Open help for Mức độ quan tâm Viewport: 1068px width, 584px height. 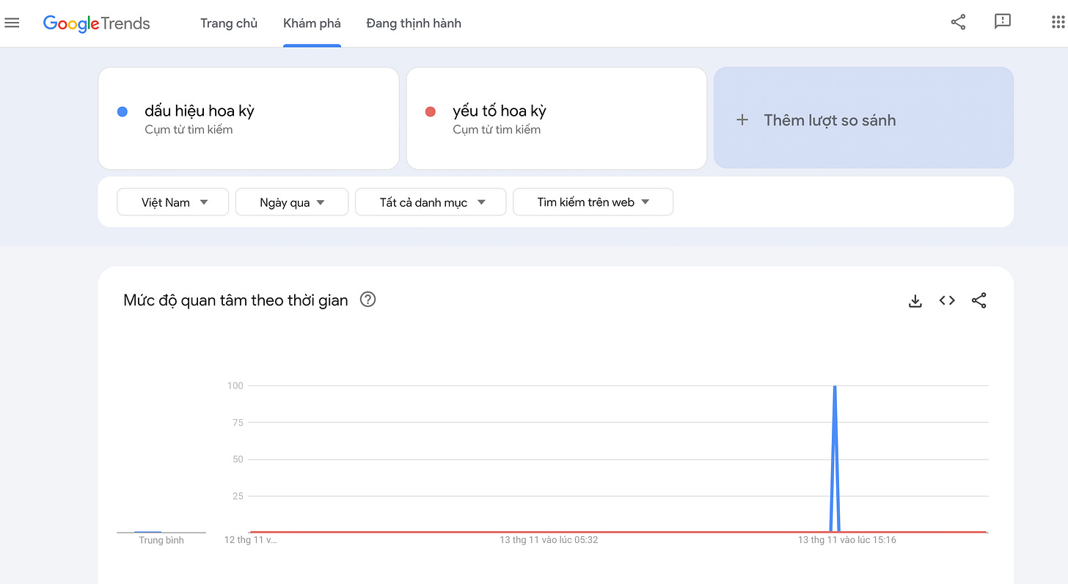coord(367,299)
